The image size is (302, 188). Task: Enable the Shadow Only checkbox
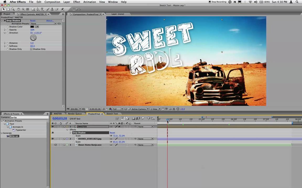[31, 49]
